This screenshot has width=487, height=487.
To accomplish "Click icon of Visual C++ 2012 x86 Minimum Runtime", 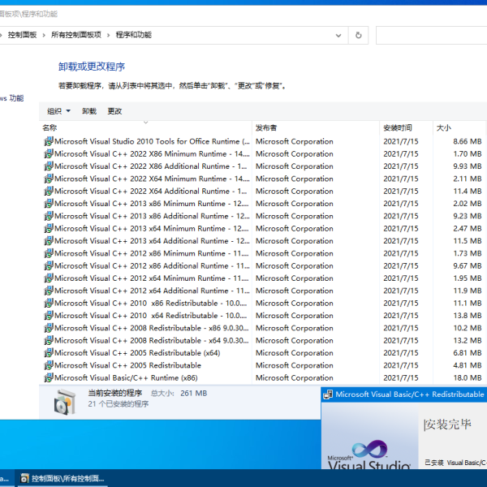I will click(49, 253).
